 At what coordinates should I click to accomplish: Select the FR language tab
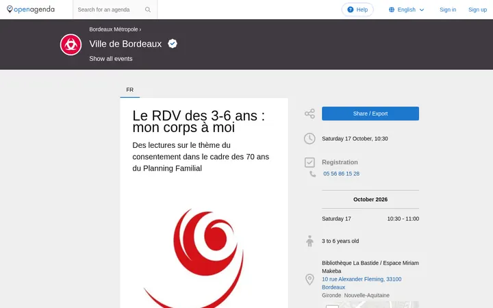click(130, 90)
